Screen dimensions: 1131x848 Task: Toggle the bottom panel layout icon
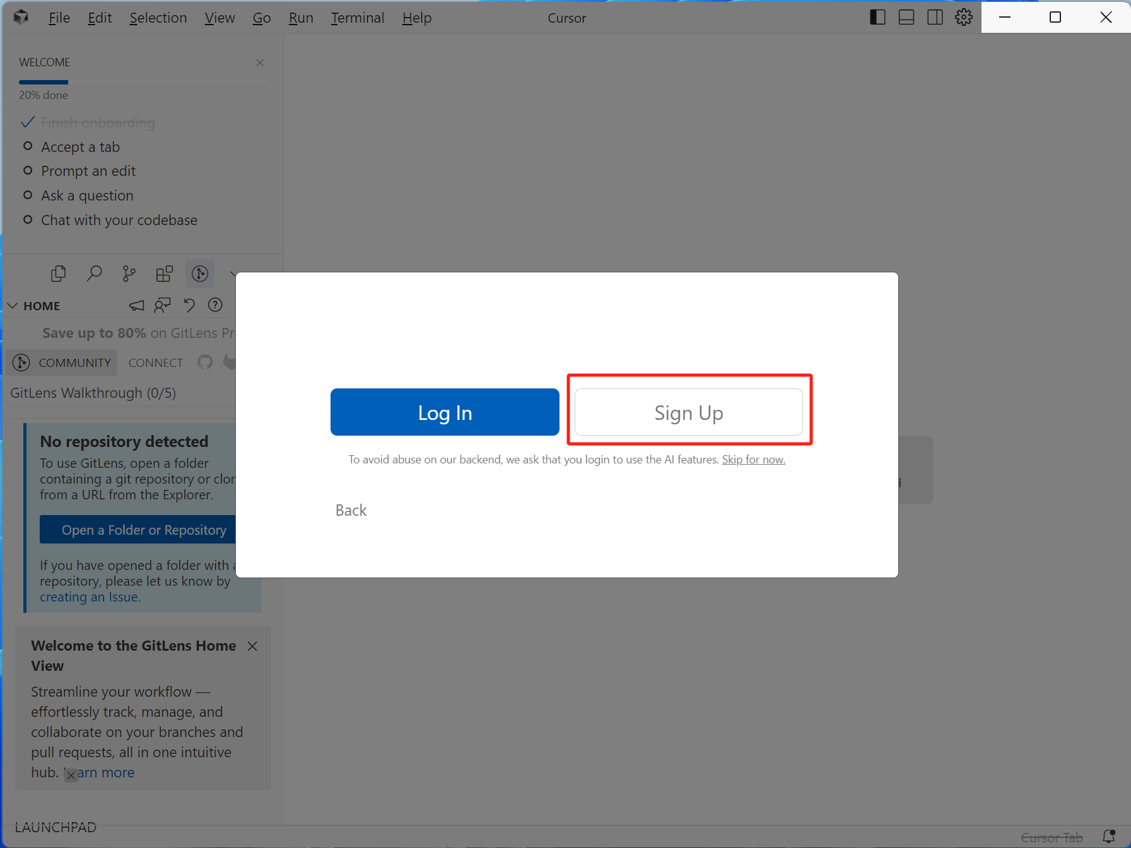906,18
